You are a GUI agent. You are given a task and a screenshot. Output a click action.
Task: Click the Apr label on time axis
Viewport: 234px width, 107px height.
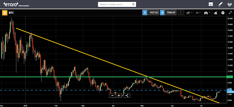tap(113, 105)
